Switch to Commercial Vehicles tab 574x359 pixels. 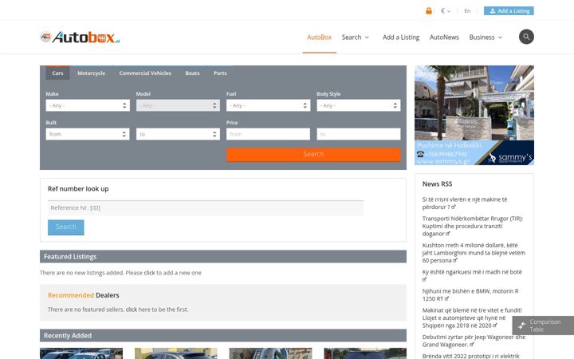[145, 73]
